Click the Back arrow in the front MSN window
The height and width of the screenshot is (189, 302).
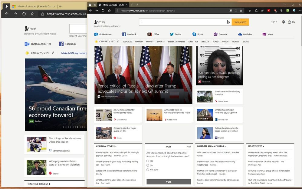coord(90,11)
